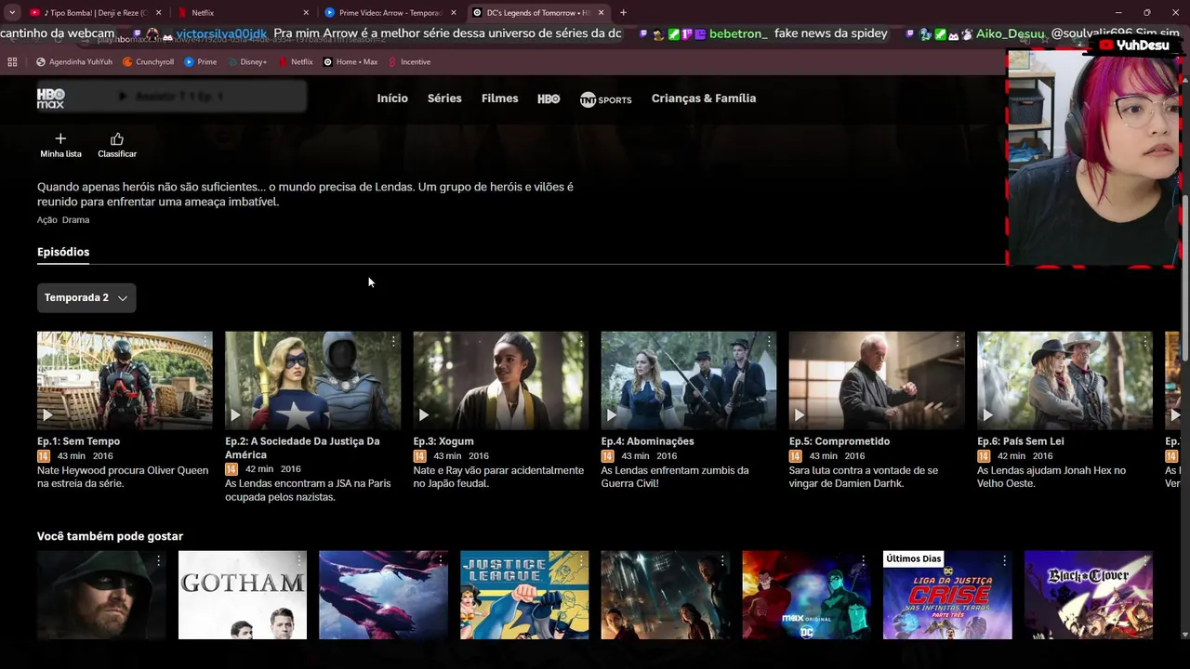Open options menu on Justice League tile
1190x669 pixels.
(581, 561)
